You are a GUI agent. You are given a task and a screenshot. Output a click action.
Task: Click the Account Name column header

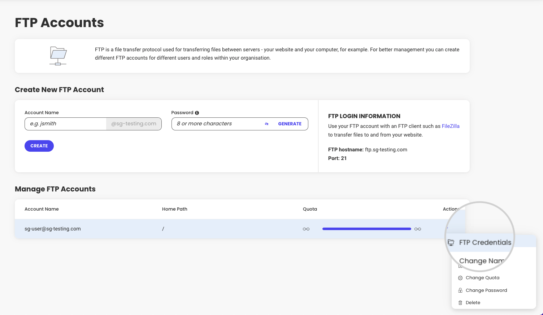(42, 209)
